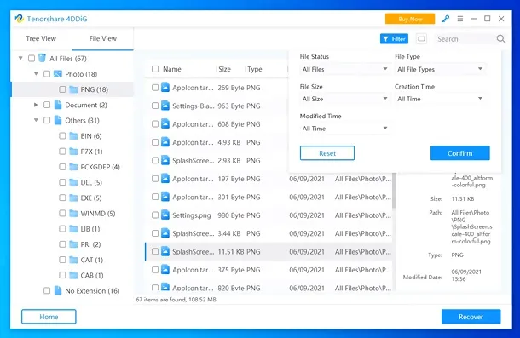Select the Settings.png file icon
Image resolution: width=520 pixels, height=338 pixels.
coord(165,215)
